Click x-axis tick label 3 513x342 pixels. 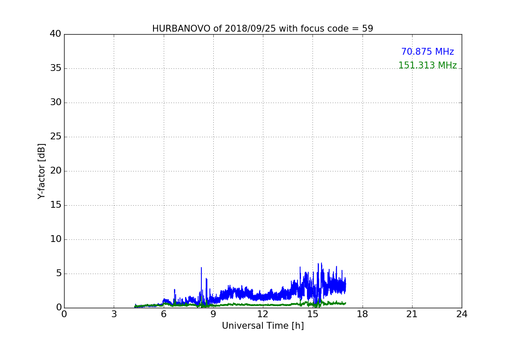point(114,314)
